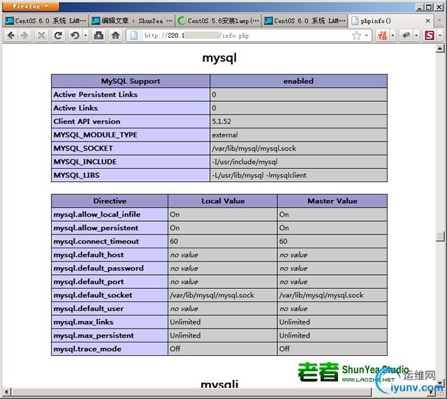Click mysql.default_password directive
The height and width of the screenshot is (399, 447).
[98, 269]
